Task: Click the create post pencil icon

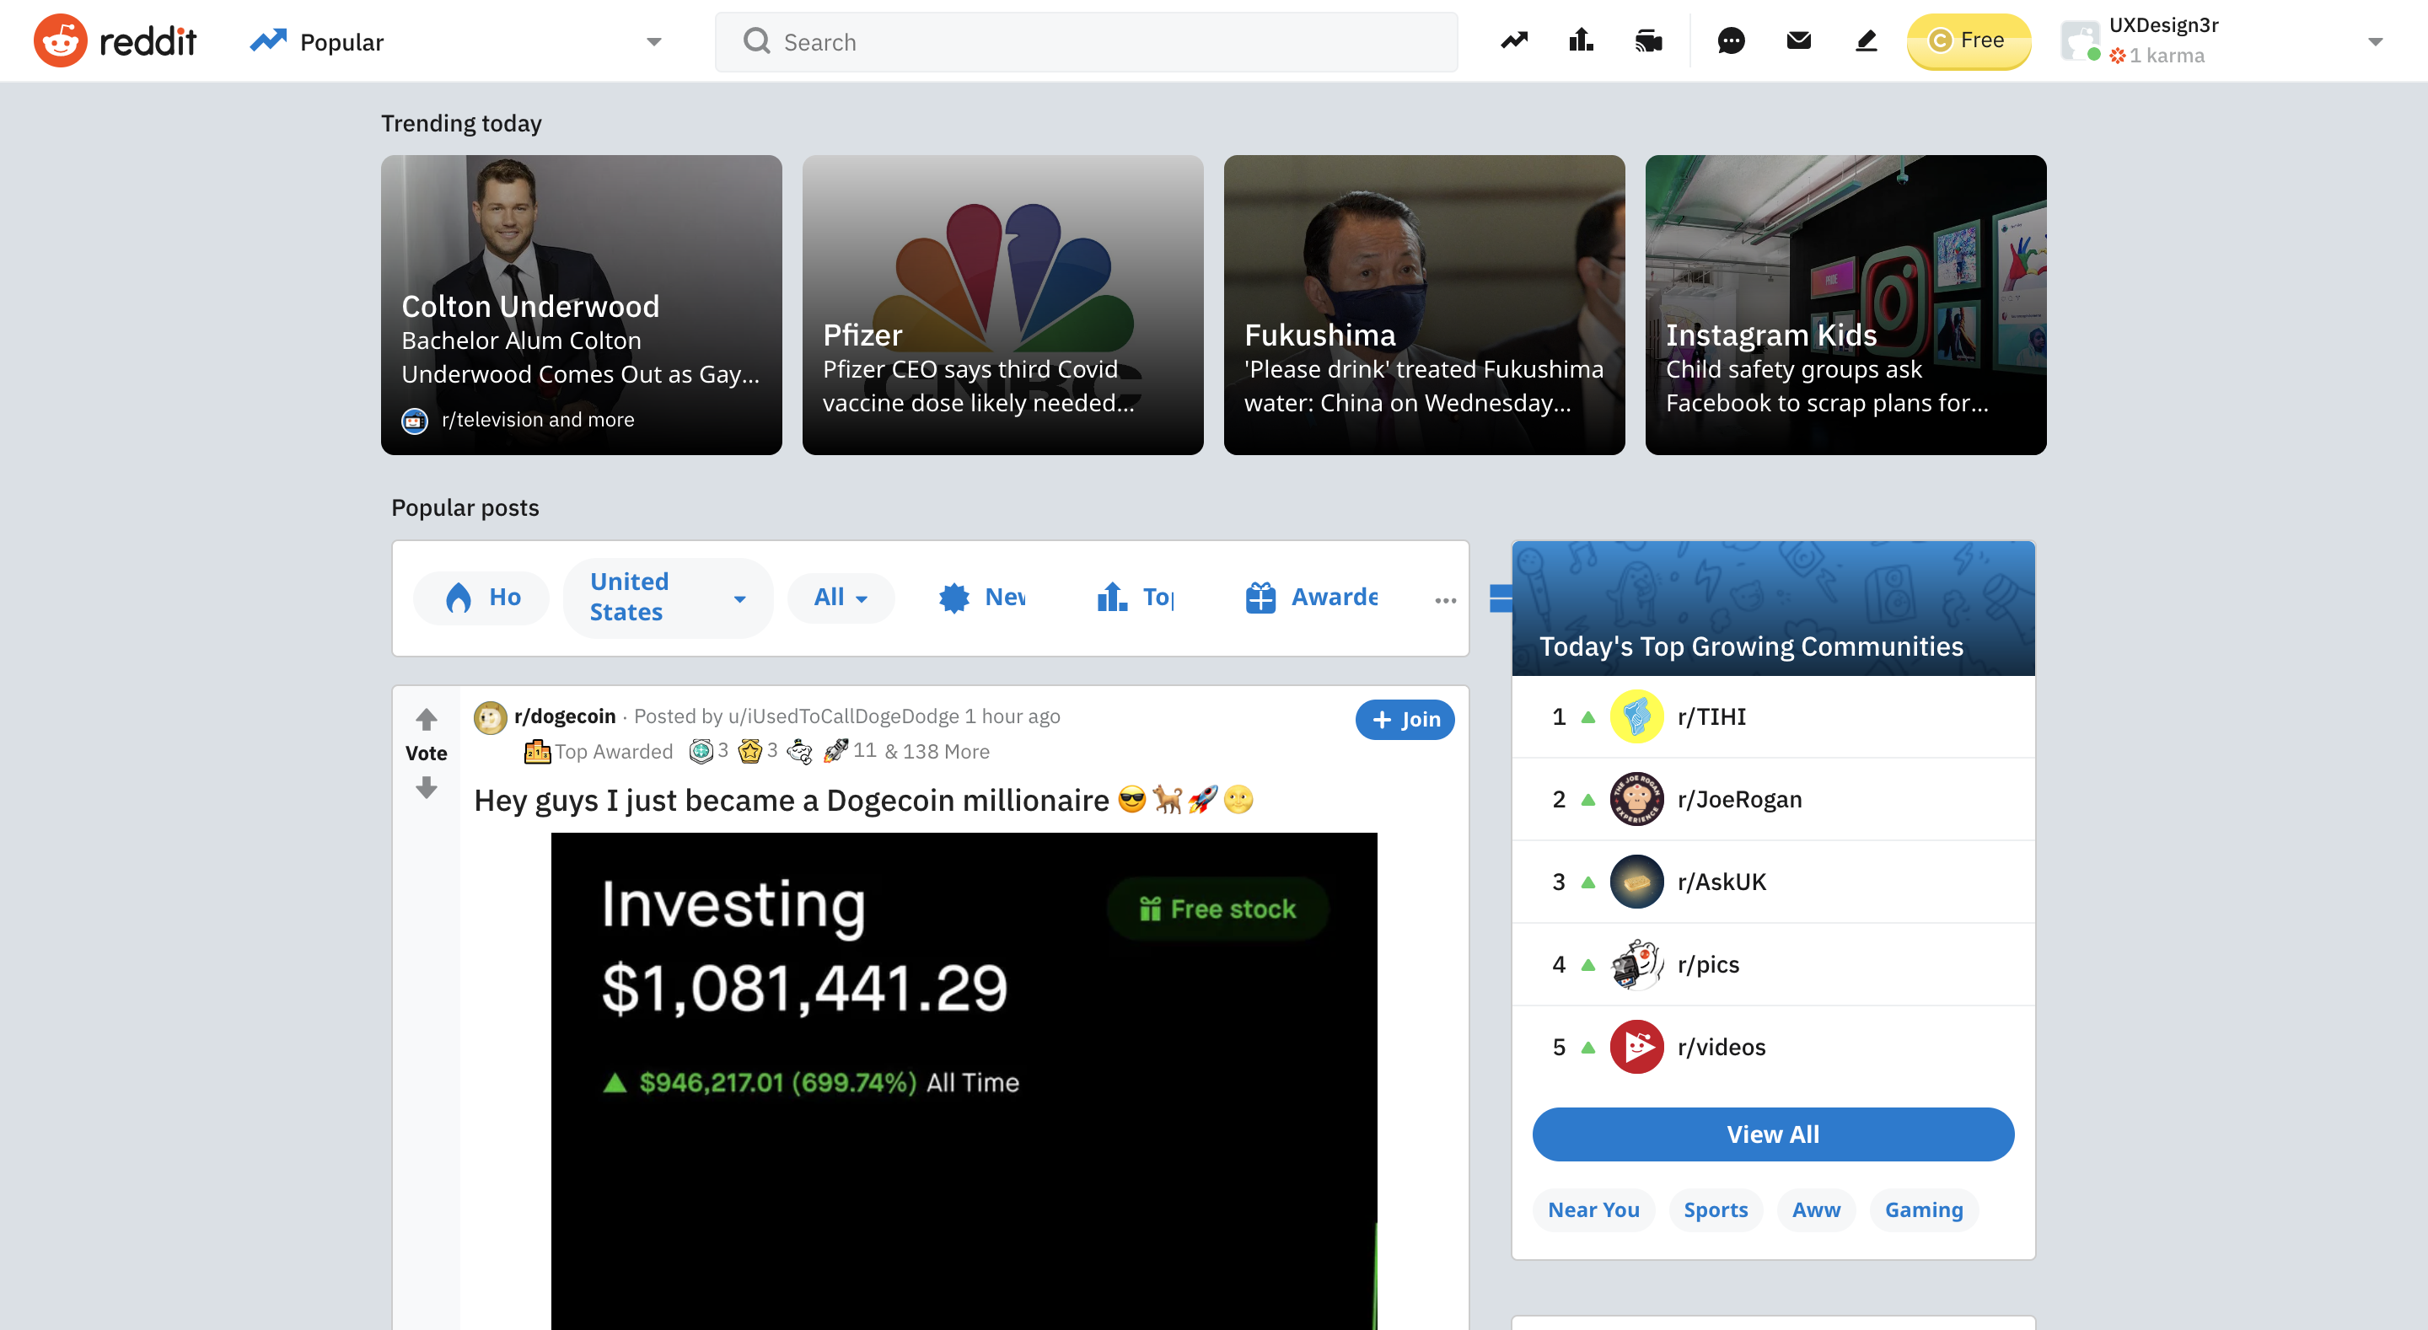Action: pyautogui.click(x=1867, y=40)
